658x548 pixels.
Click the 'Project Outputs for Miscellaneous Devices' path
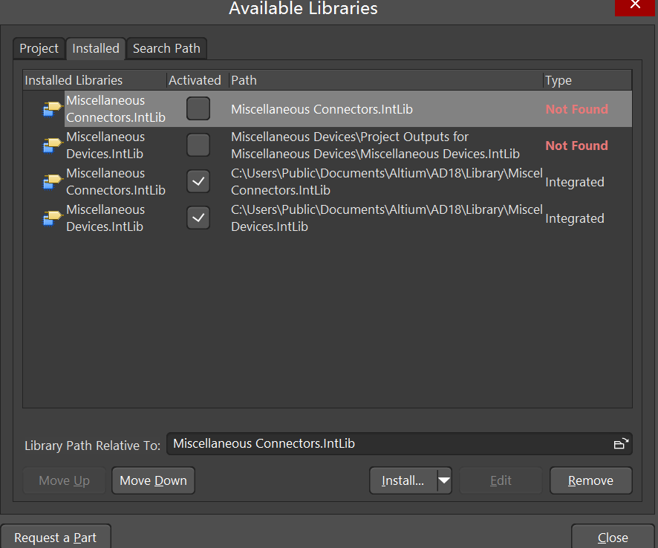[375, 146]
